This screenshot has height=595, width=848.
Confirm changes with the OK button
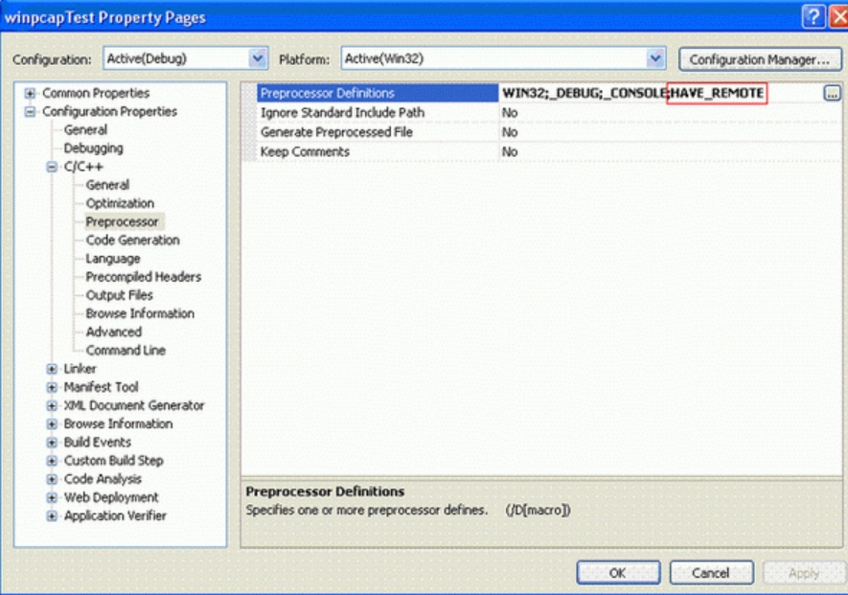[618, 573]
